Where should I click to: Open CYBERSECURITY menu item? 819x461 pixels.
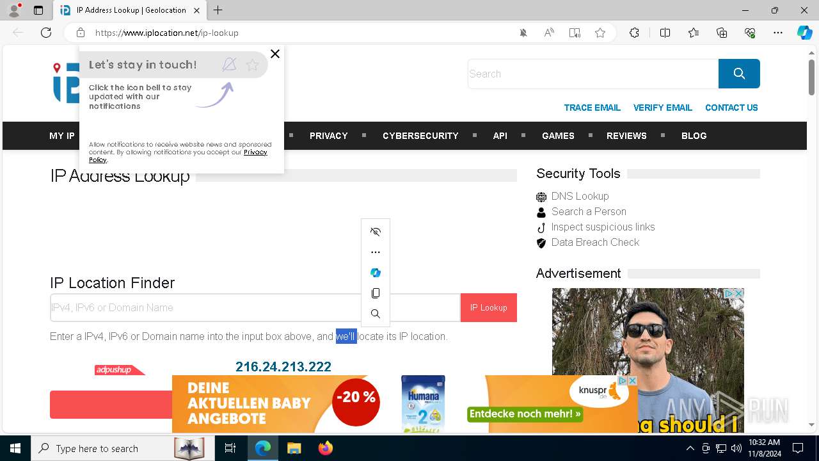pos(420,136)
